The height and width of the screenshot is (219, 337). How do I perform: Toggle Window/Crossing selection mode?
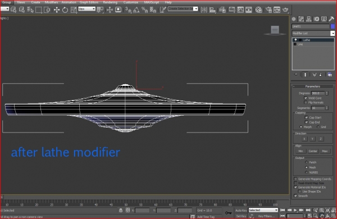tap(47, 10)
